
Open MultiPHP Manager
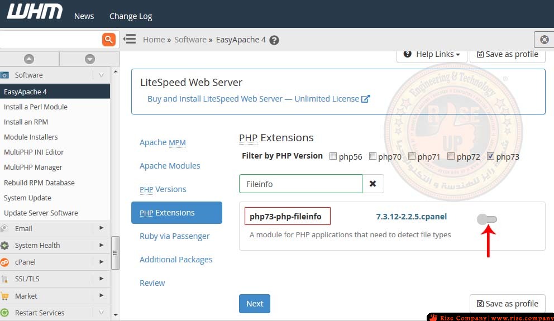(33, 167)
